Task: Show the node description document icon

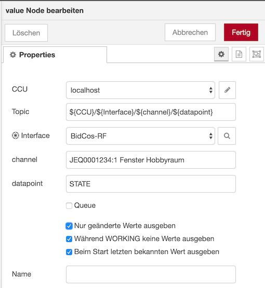Action: [239, 54]
